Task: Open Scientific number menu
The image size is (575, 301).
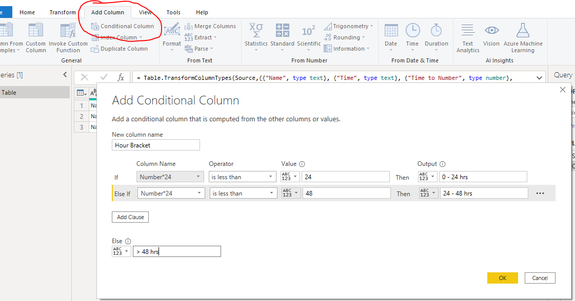Action: coord(309,37)
